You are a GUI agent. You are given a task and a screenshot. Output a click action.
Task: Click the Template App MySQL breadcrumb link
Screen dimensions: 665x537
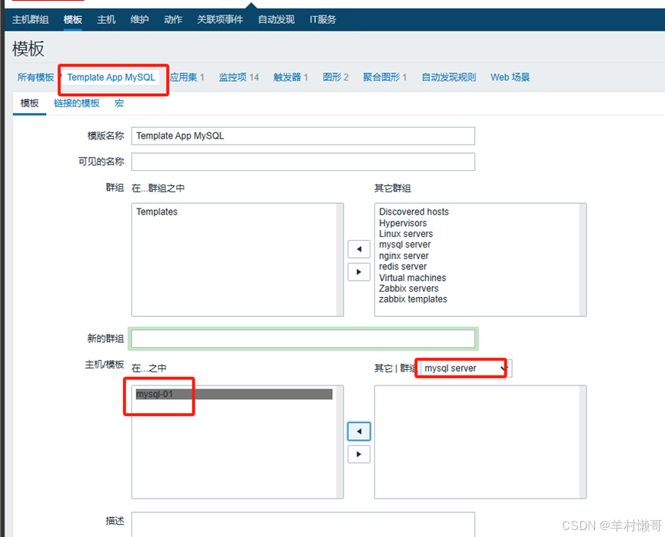[x=111, y=77]
